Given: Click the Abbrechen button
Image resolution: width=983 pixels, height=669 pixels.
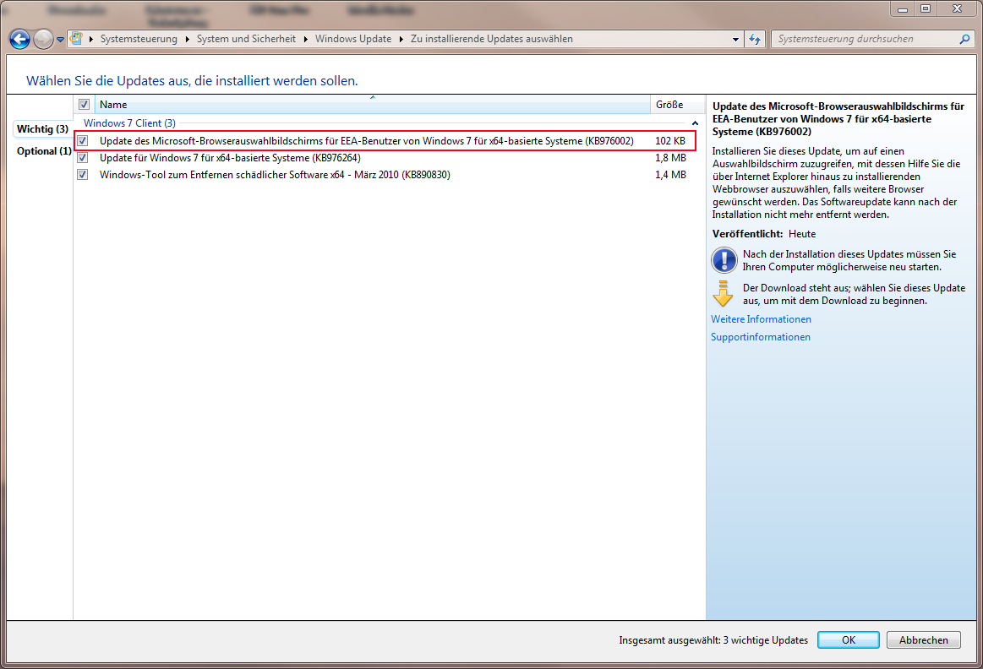Looking at the screenshot, I should (924, 640).
